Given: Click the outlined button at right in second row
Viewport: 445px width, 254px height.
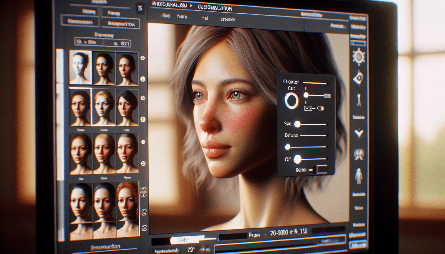Looking at the screenshot, I should click(120, 24).
